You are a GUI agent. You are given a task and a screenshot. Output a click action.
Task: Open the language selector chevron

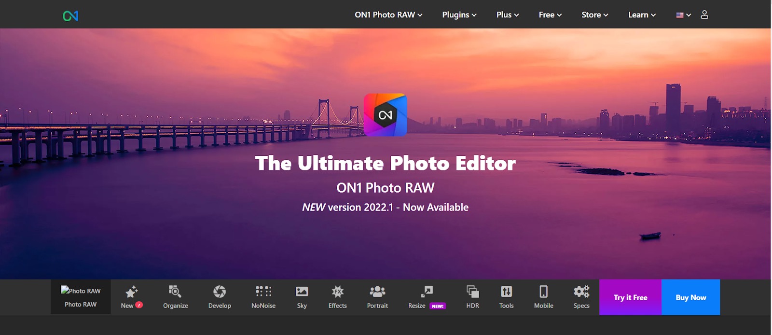pos(689,15)
